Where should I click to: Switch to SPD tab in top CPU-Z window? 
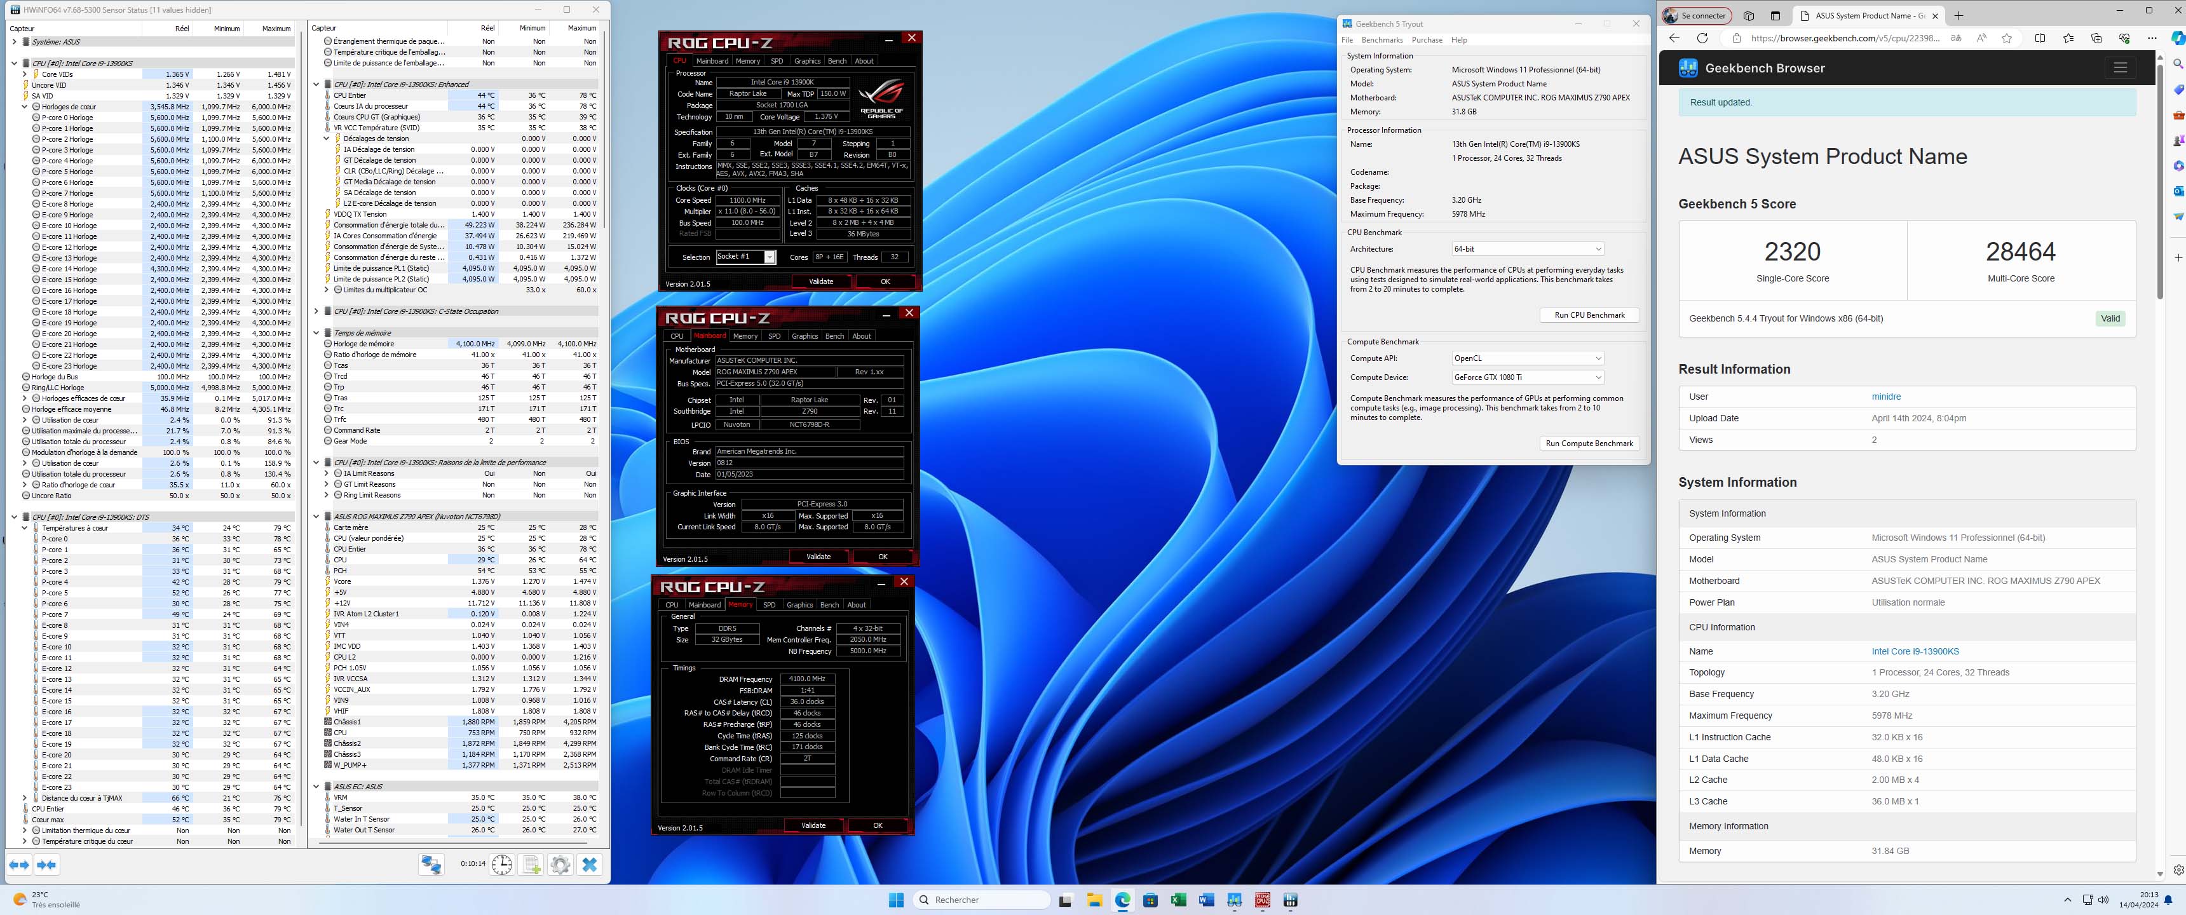tap(777, 61)
